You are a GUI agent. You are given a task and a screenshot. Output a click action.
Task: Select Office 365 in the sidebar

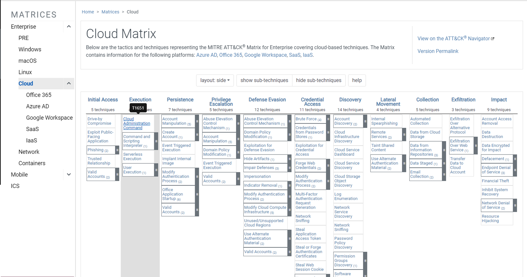coord(38,95)
